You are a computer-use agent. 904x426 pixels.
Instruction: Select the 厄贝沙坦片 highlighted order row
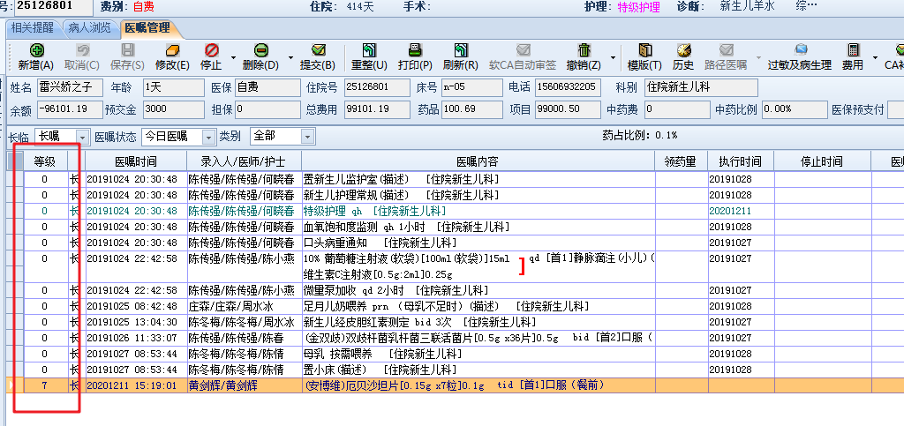456,385
